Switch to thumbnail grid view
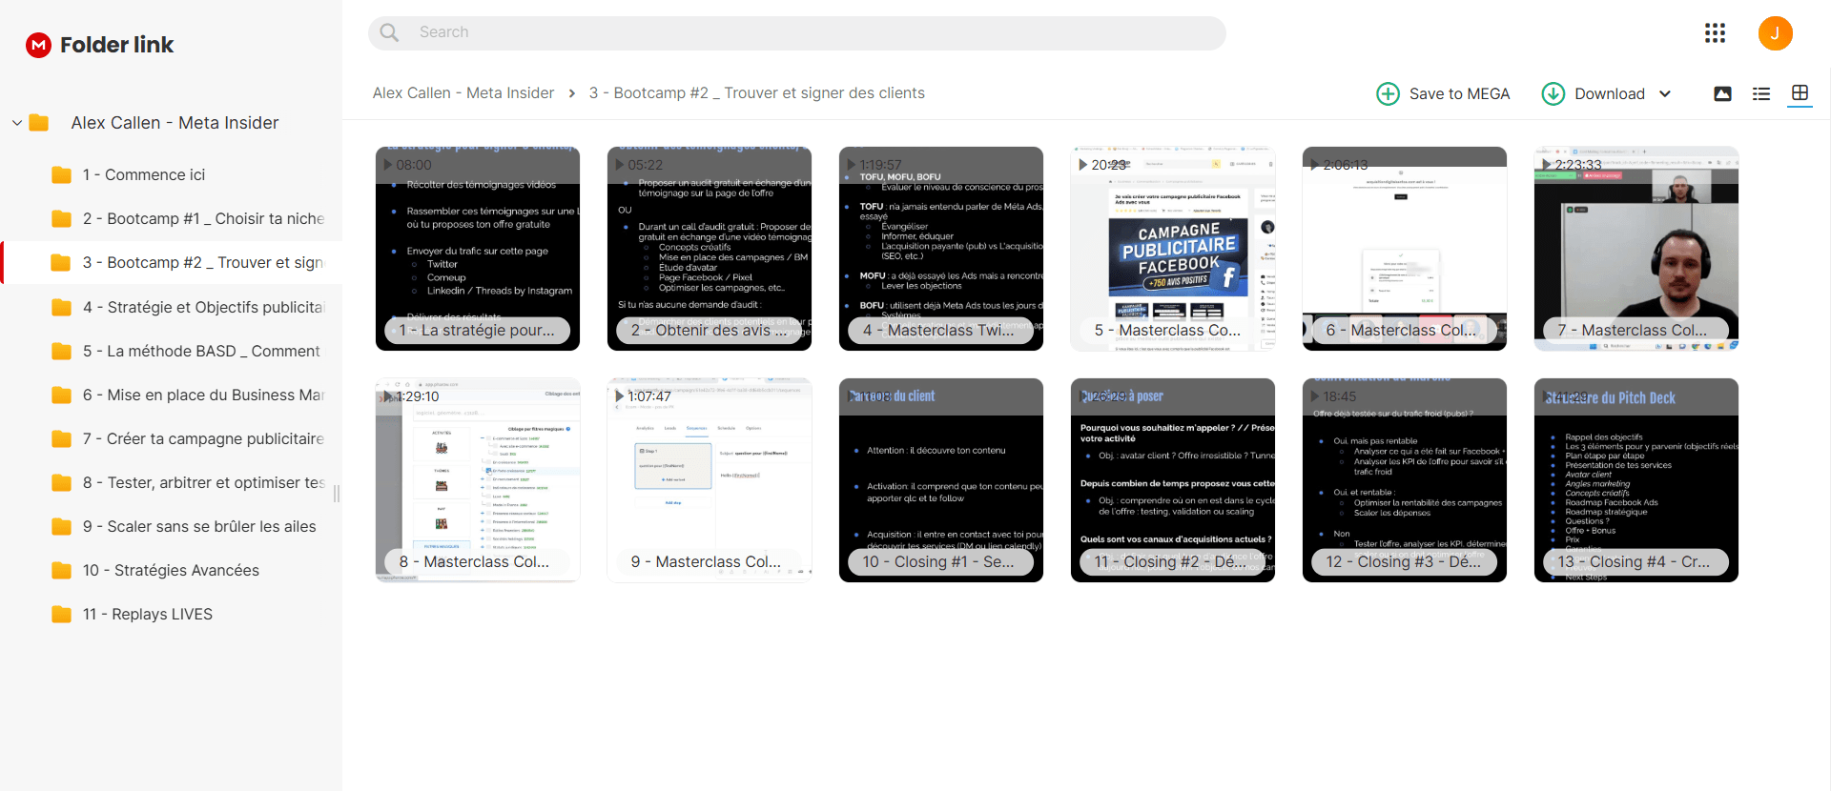1831x791 pixels. 1800,92
